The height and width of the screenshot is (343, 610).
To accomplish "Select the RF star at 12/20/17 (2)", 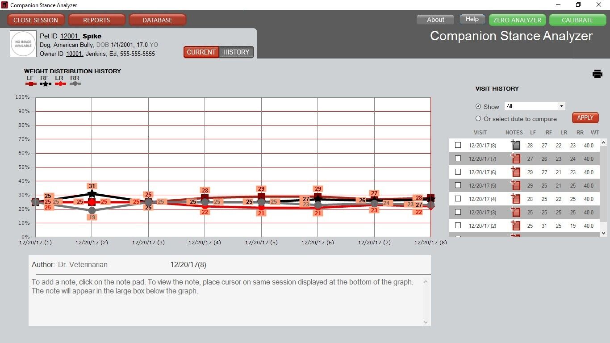I will pyautogui.click(x=92, y=194).
